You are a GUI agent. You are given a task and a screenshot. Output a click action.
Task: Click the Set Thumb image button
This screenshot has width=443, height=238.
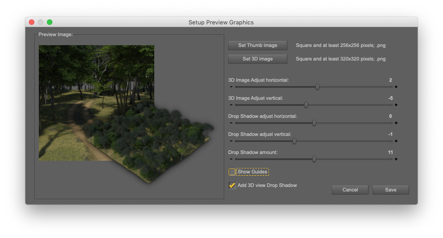click(x=258, y=45)
